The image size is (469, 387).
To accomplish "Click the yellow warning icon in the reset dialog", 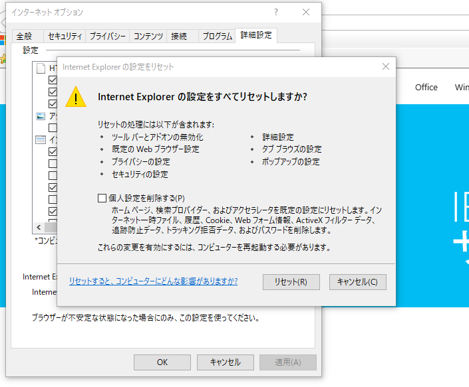I will 76,97.
